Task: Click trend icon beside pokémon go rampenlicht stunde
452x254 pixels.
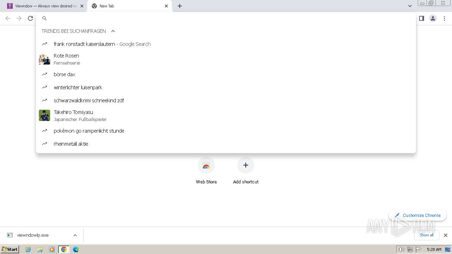Action: pyautogui.click(x=44, y=131)
